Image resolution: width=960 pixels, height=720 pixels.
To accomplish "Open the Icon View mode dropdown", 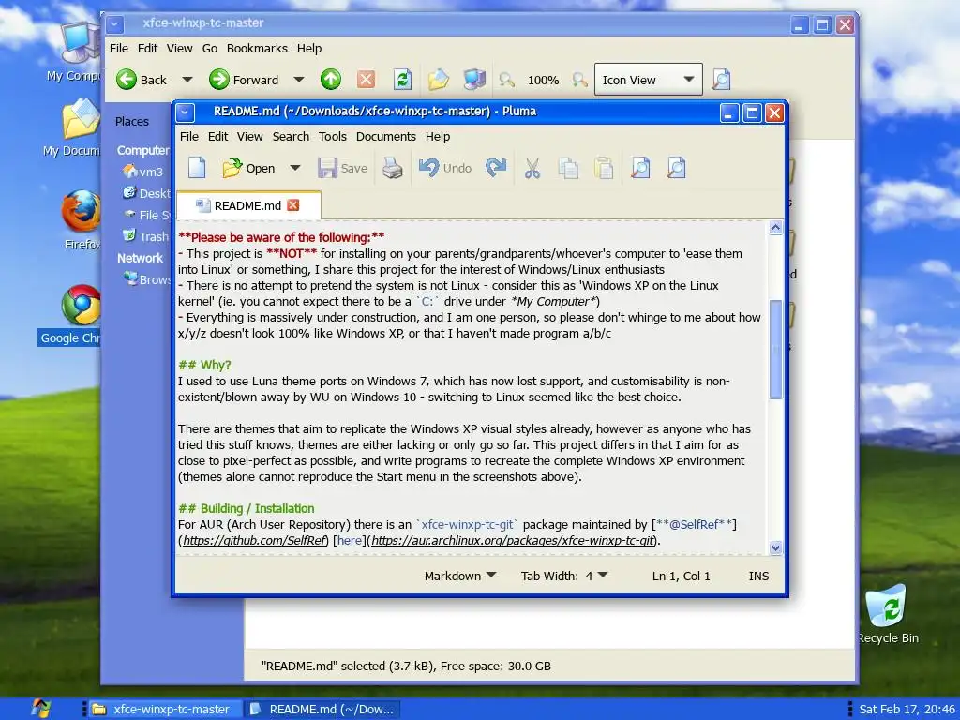I will coord(649,80).
